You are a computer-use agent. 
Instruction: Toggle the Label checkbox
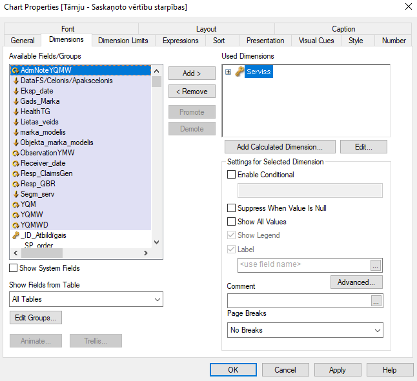pos(231,249)
